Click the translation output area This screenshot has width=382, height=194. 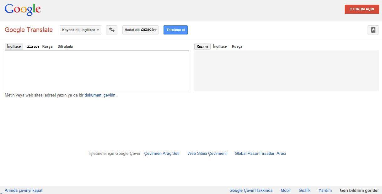(287, 71)
